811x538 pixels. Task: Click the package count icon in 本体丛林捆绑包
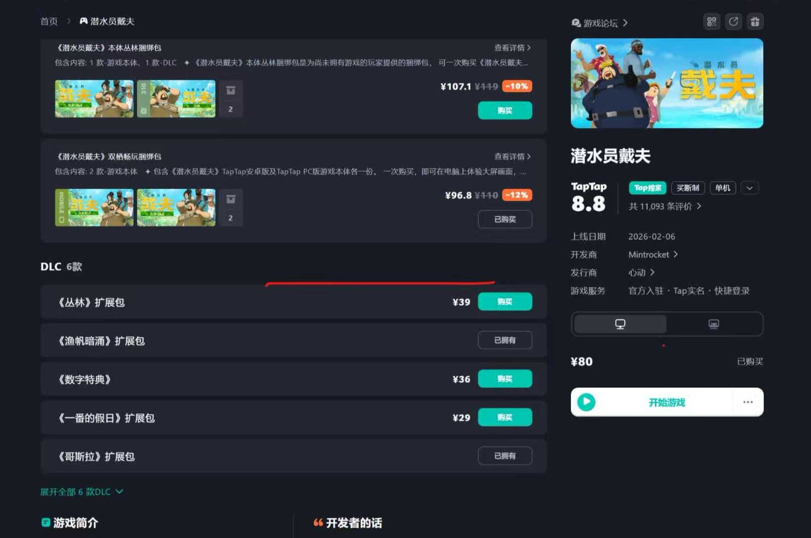click(231, 99)
